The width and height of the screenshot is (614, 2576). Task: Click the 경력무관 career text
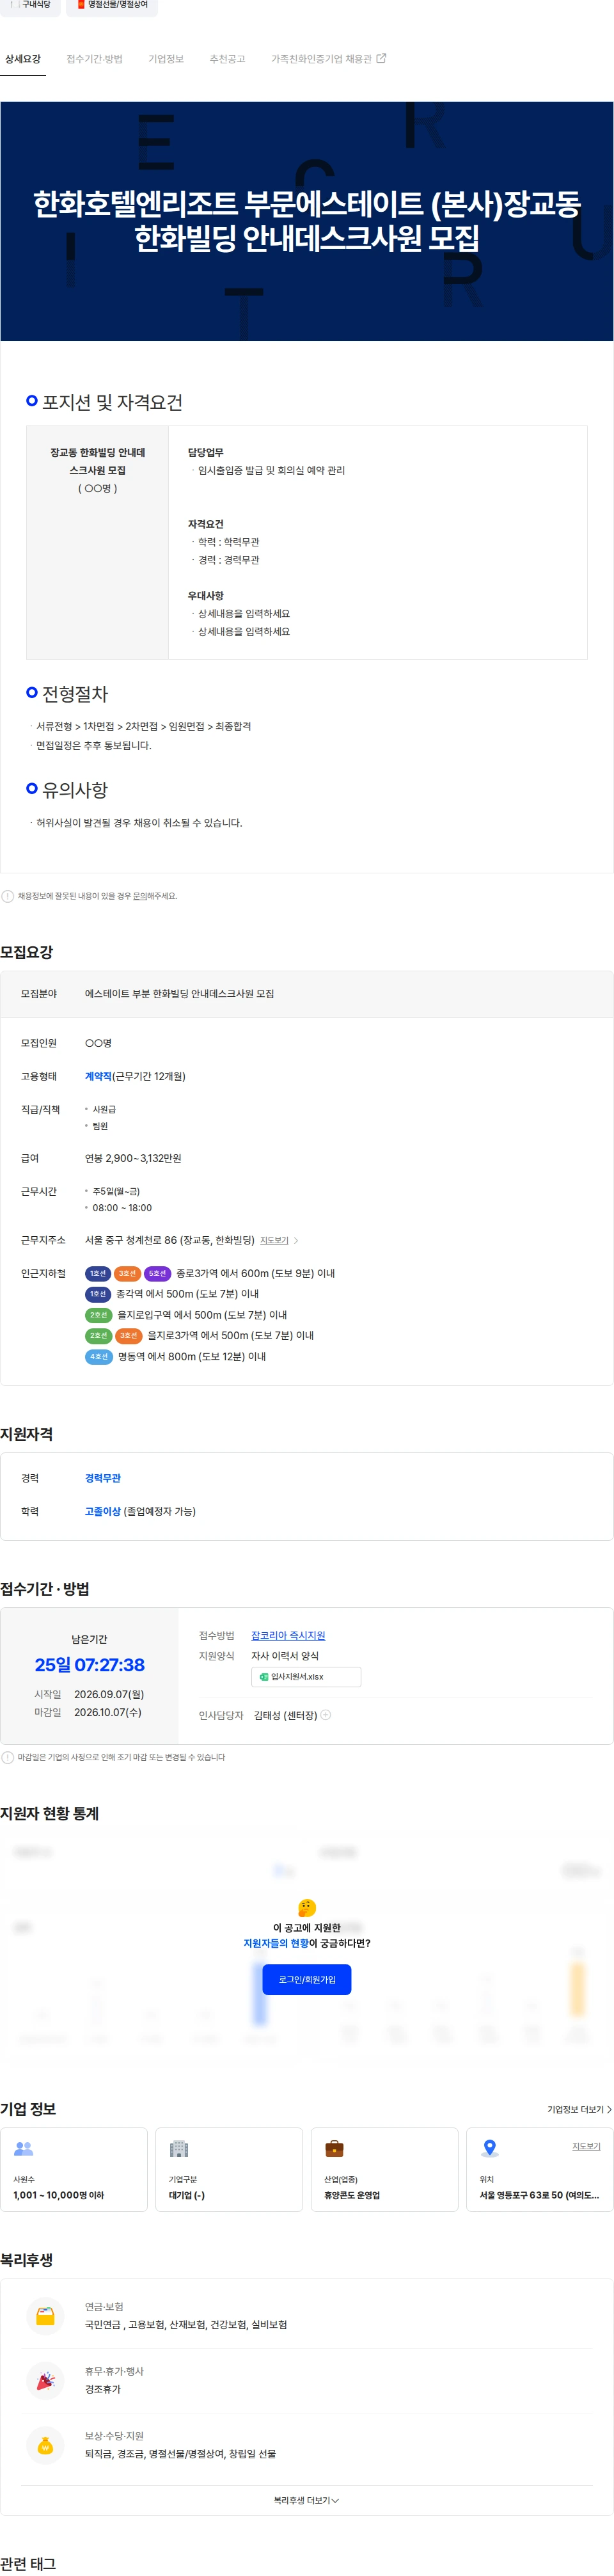coord(103,1478)
